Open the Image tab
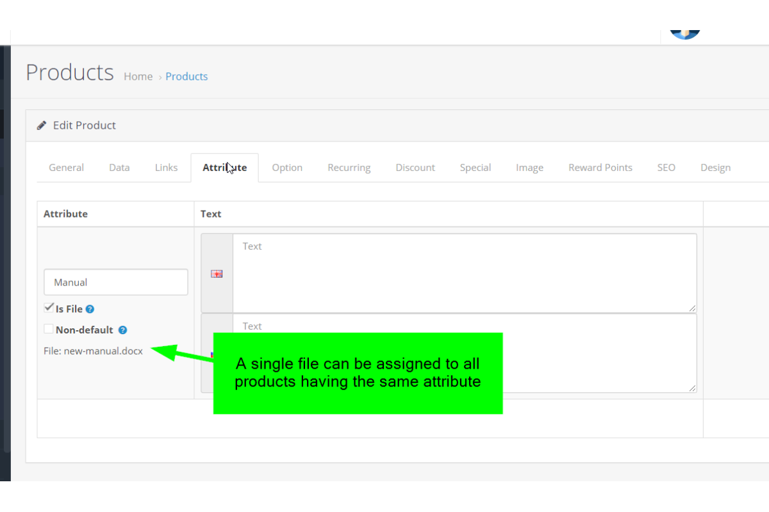769x512 pixels. [x=529, y=168]
